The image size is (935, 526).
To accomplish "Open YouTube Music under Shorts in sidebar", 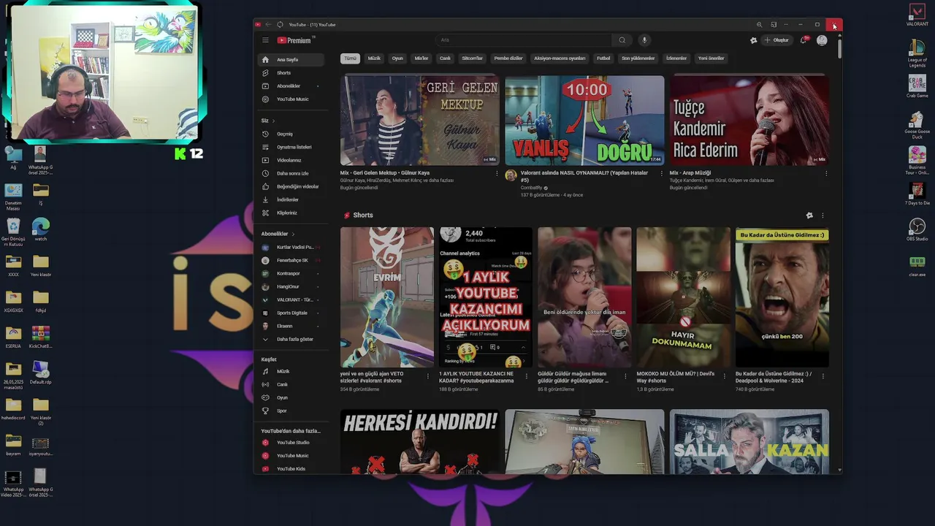I will 292,99.
